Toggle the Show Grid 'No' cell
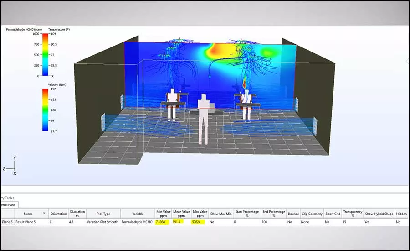The width and height of the screenshot is (410, 251). click(x=333, y=222)
